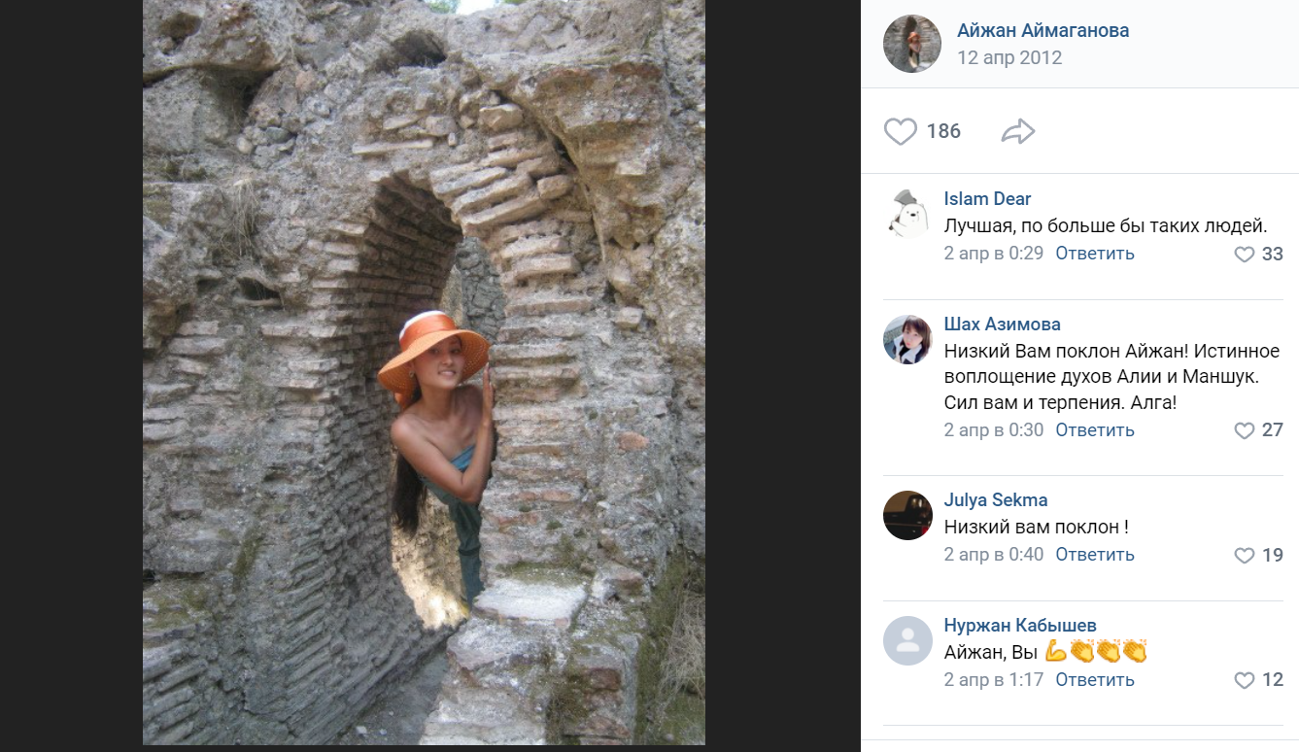
Task: Click Ответить under Нуржан Кабышев's comment
Action: click(1095, 679)
